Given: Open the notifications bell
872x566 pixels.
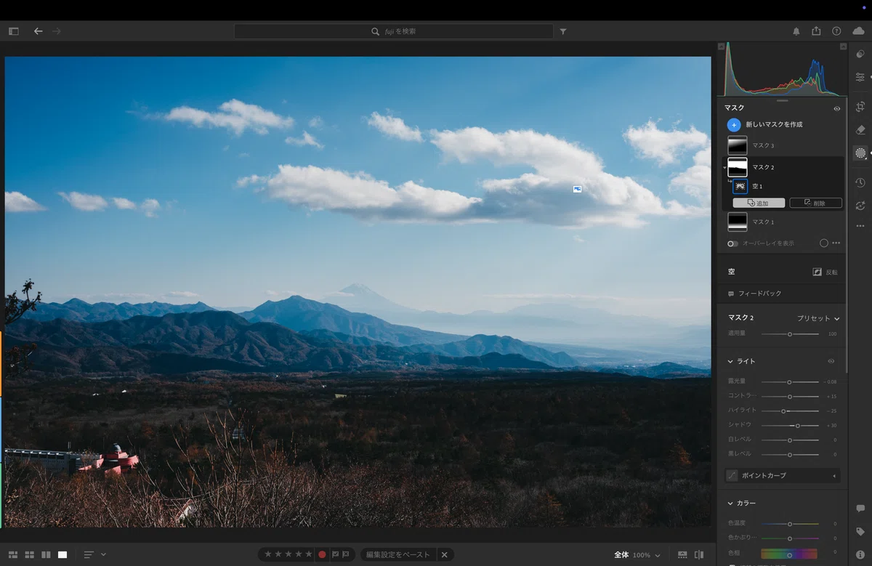Looking at the screenshot, I should [796, 31].
